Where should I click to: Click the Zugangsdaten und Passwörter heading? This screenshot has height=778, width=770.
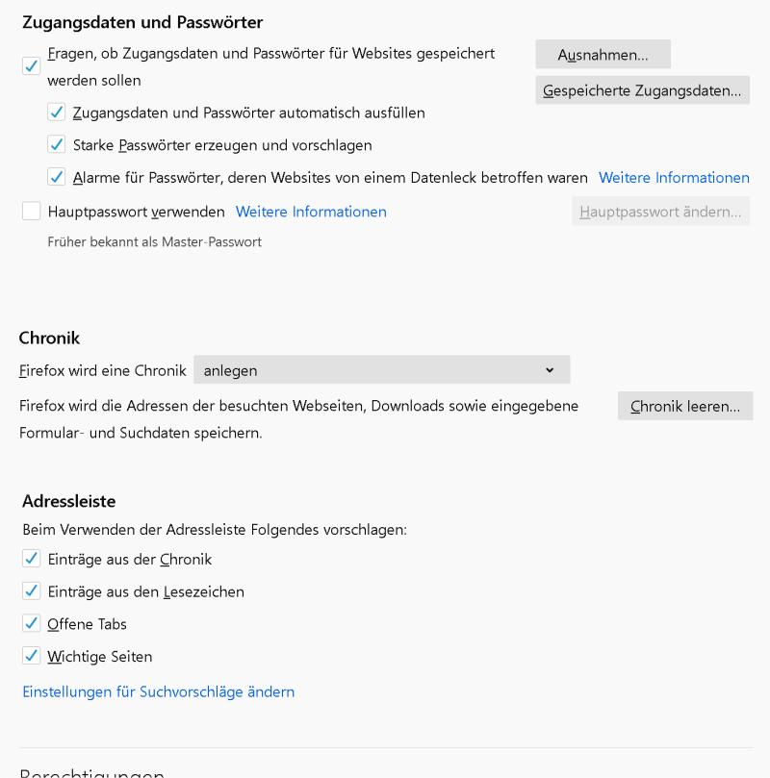click(142, 22)
